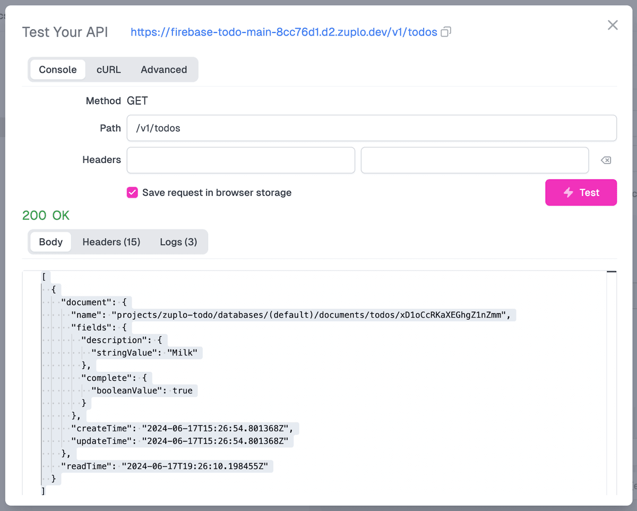Copy the API endpoint URL icon

pyautogui.click(x=445, y=32)
